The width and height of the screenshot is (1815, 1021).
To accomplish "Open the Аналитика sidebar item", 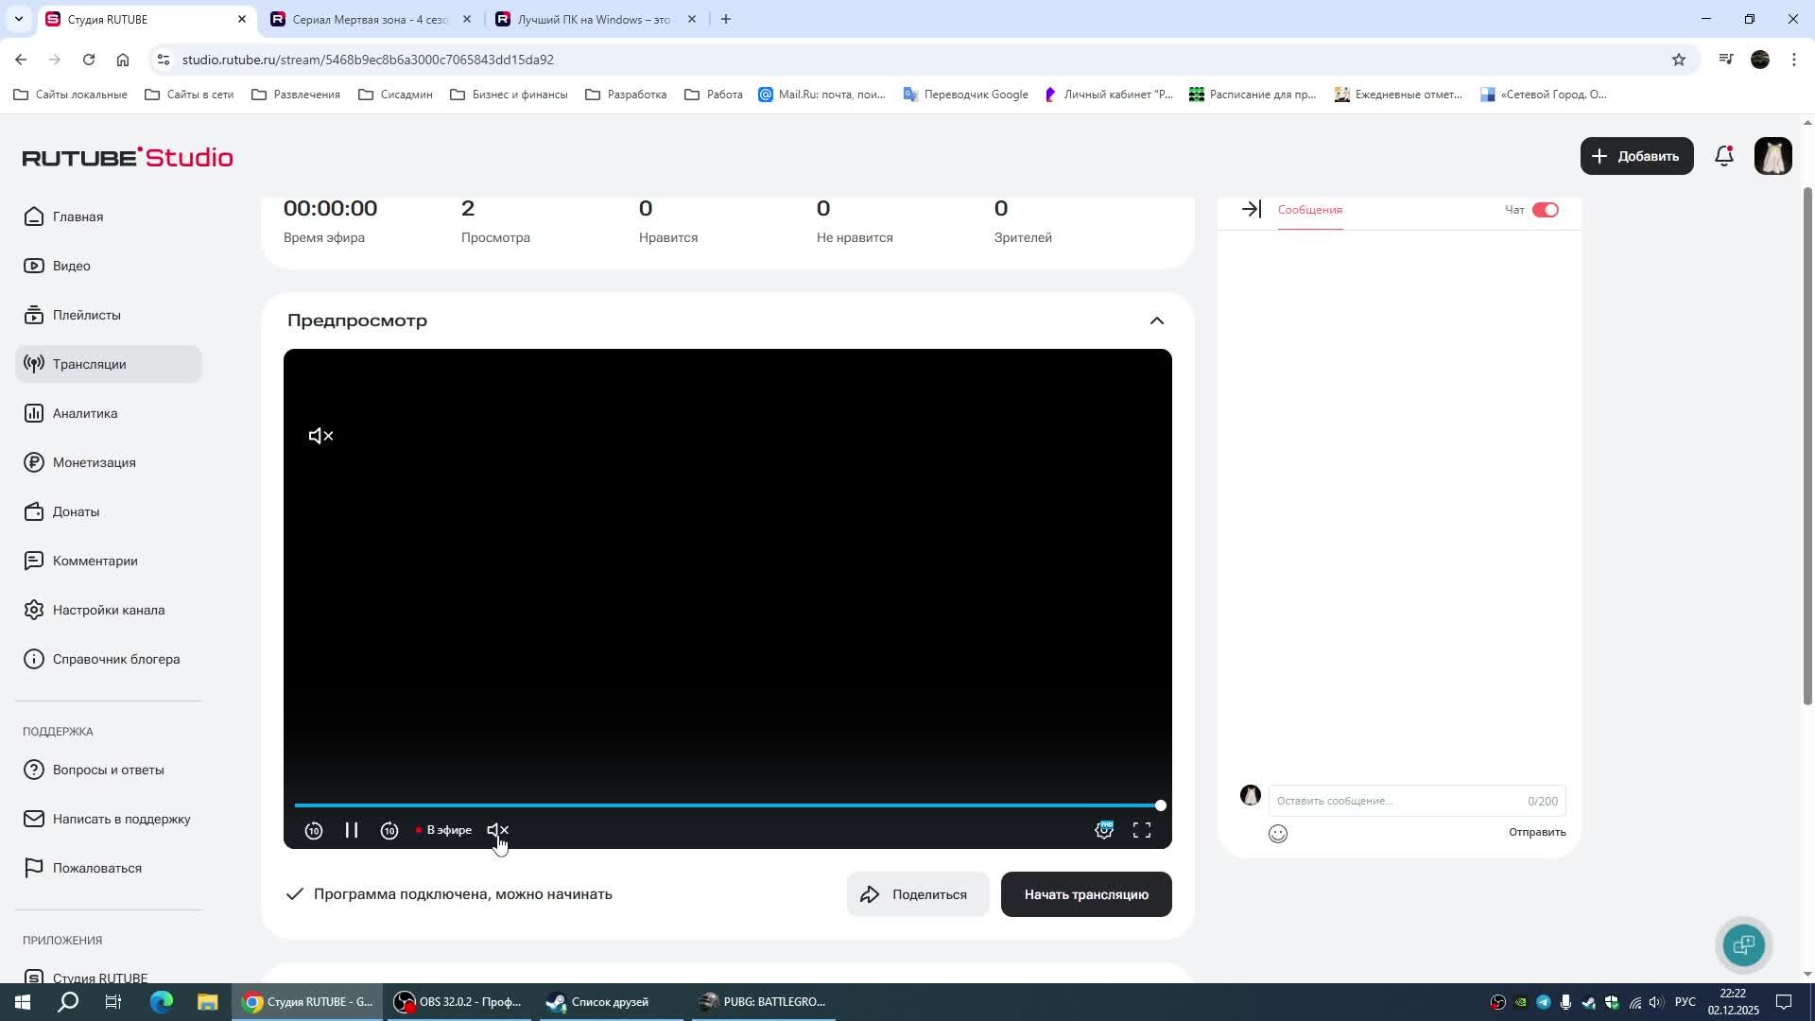I will [x=85, y=414].
